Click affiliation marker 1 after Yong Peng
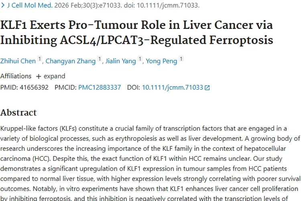 (x=181, y=59)
